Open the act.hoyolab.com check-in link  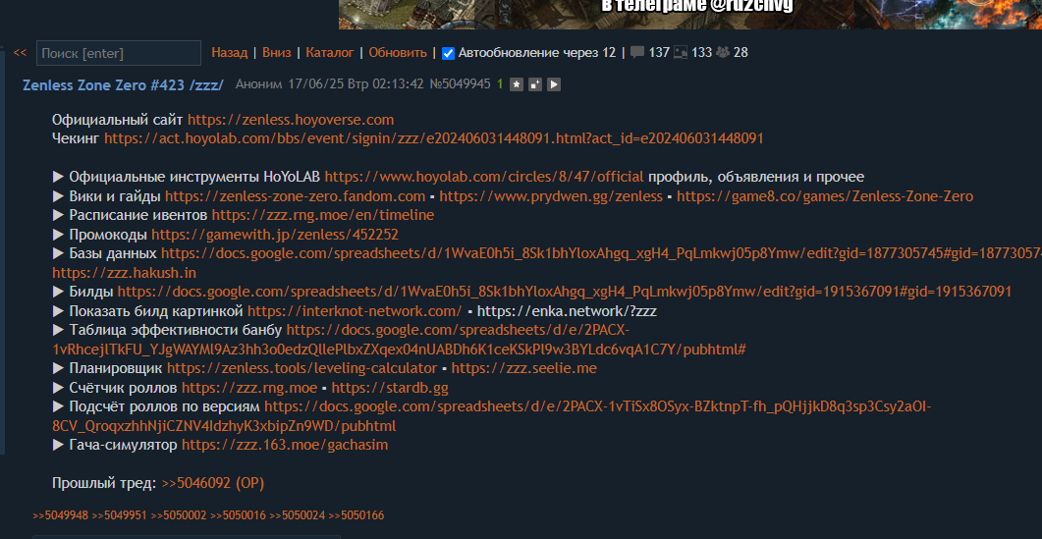pyautogui.click(x=434, y=138)
